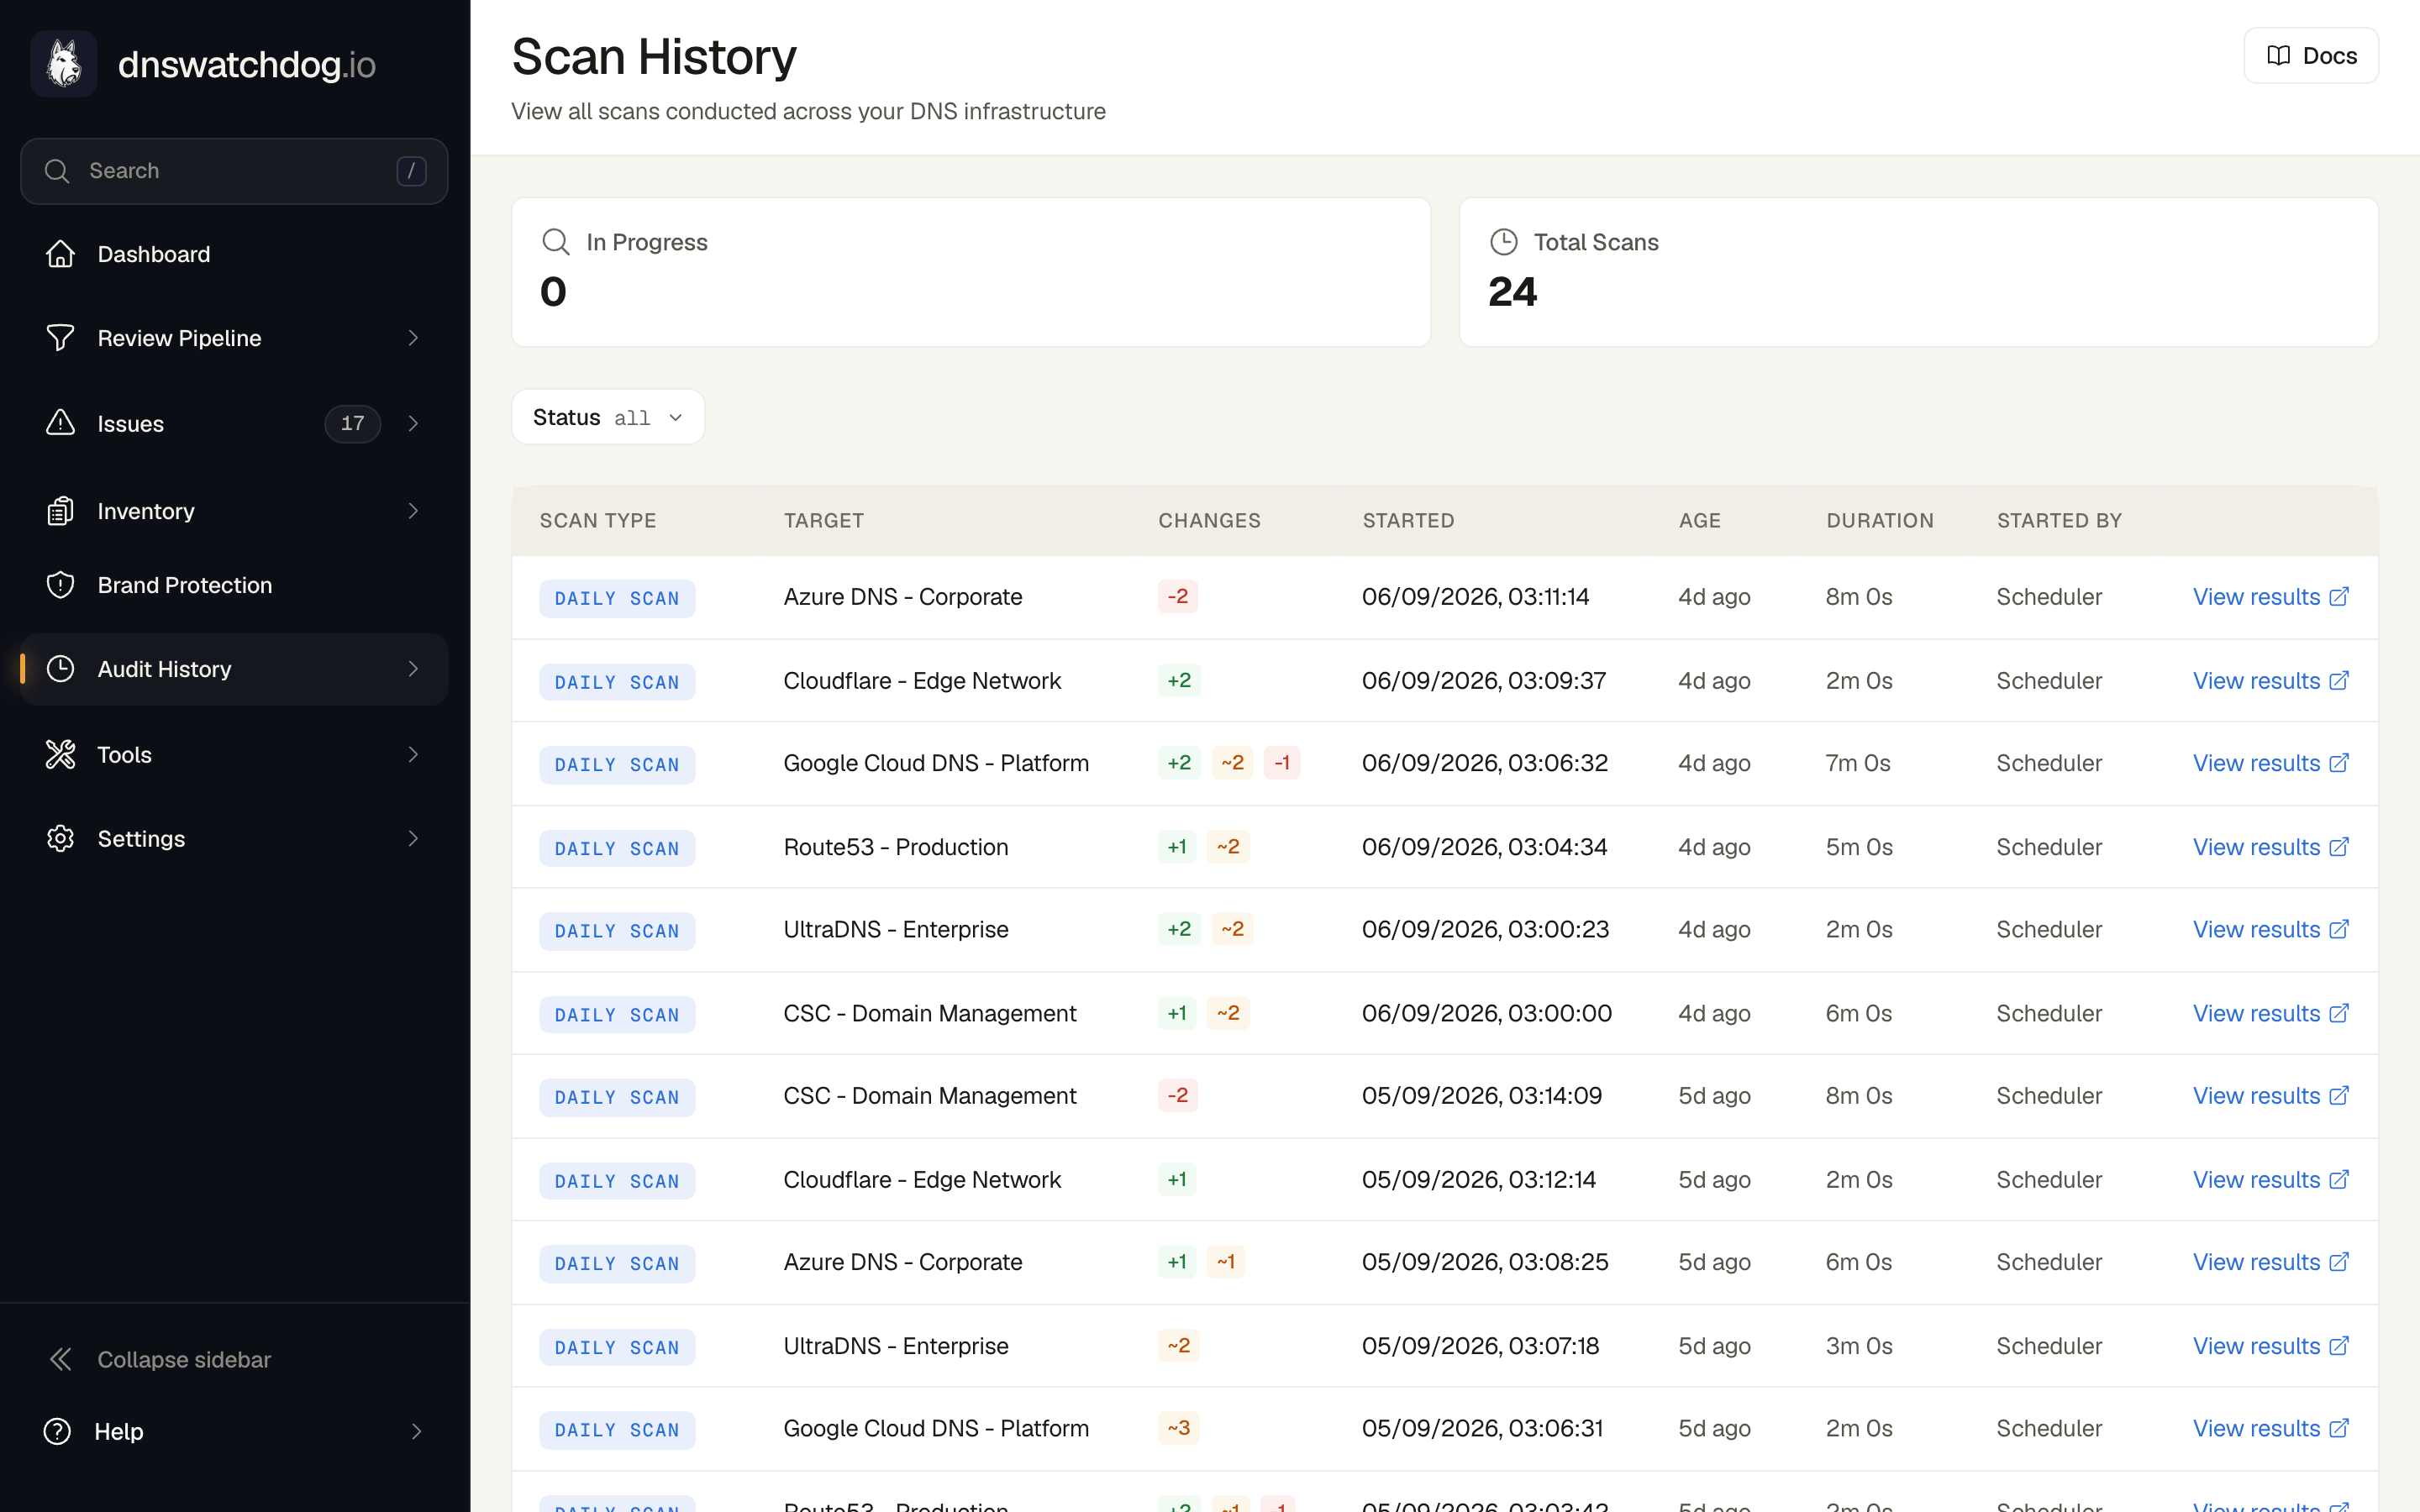Open the Docs button
Image resolution: width=2420 pixels, height=1512 pixels.
2311,56
